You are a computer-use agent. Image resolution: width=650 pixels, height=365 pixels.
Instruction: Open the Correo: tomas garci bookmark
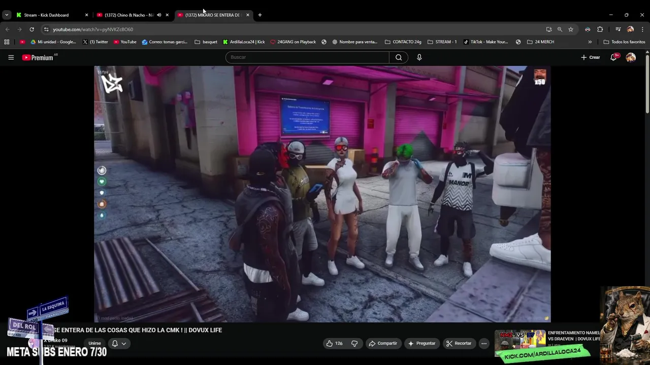coord(165,42)
